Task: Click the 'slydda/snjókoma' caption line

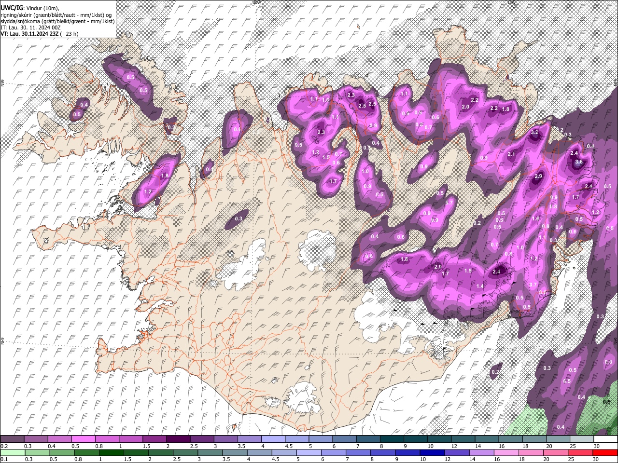Action: pyautogui.click(x=57, y=21)
